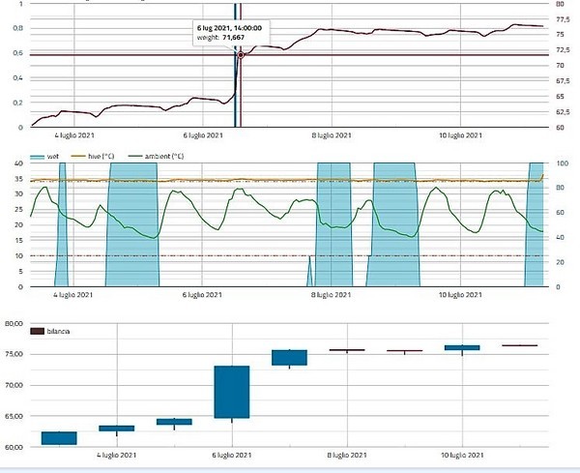Click the highlighted red weight data point
580x473 pixels.
click(240, 55)
